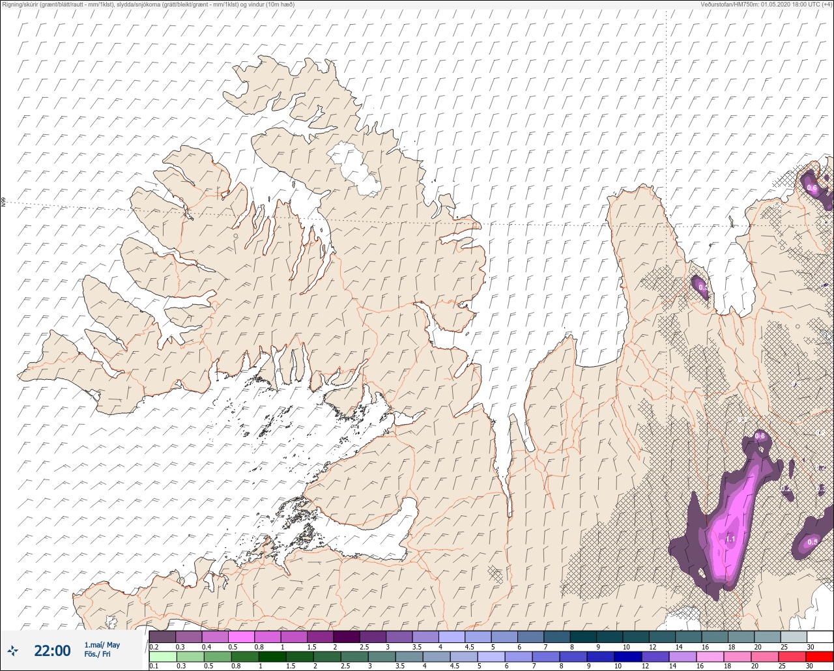Select the pale green 0.1 swatch, lower legend
The height and width of the screenshot is (671, 834).
[x=162, y=656]
